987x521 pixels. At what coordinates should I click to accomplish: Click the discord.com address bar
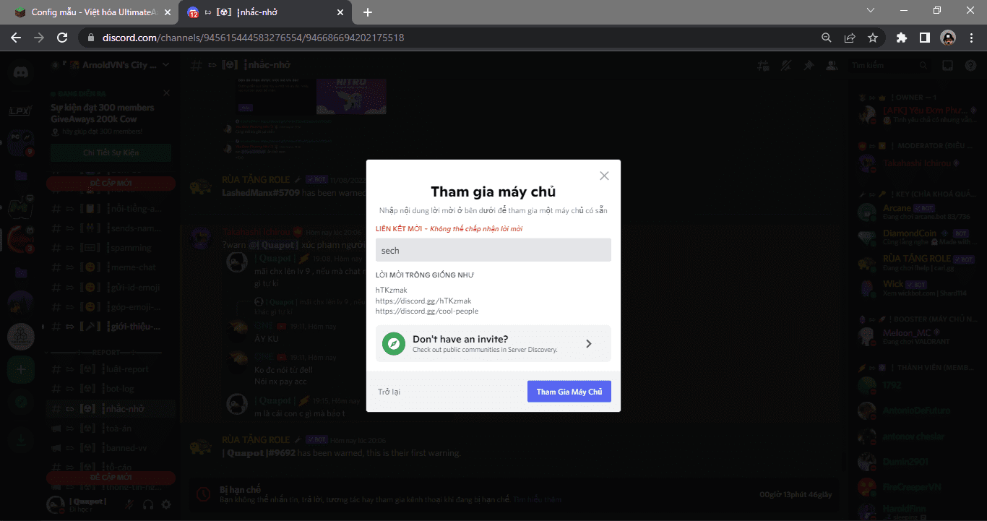point(448,38)
